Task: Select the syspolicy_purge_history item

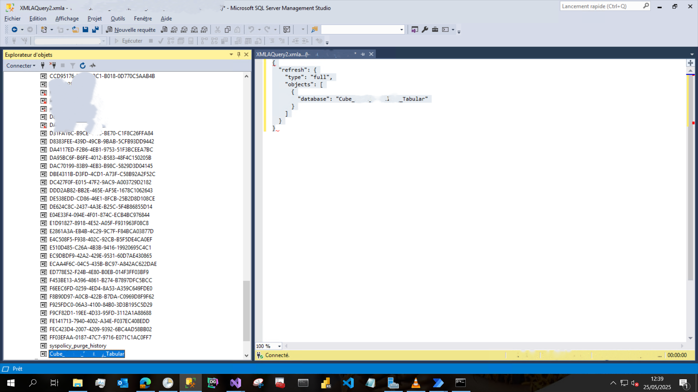Action: pos(78,346)
